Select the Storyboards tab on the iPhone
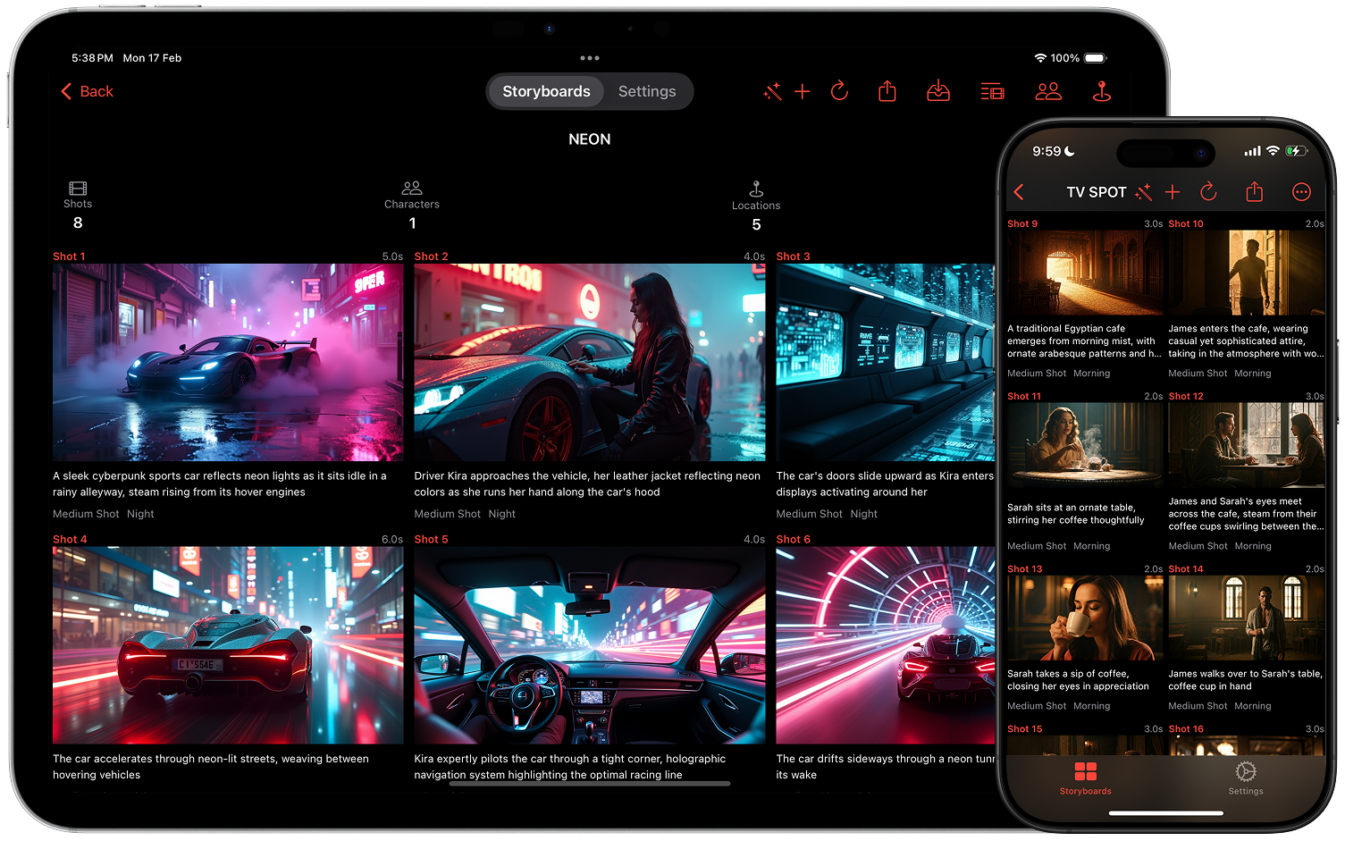The height and width of the screenshot is (841, 1345). [1085, 778]
